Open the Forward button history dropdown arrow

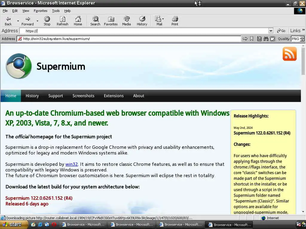tap(37, 21)
